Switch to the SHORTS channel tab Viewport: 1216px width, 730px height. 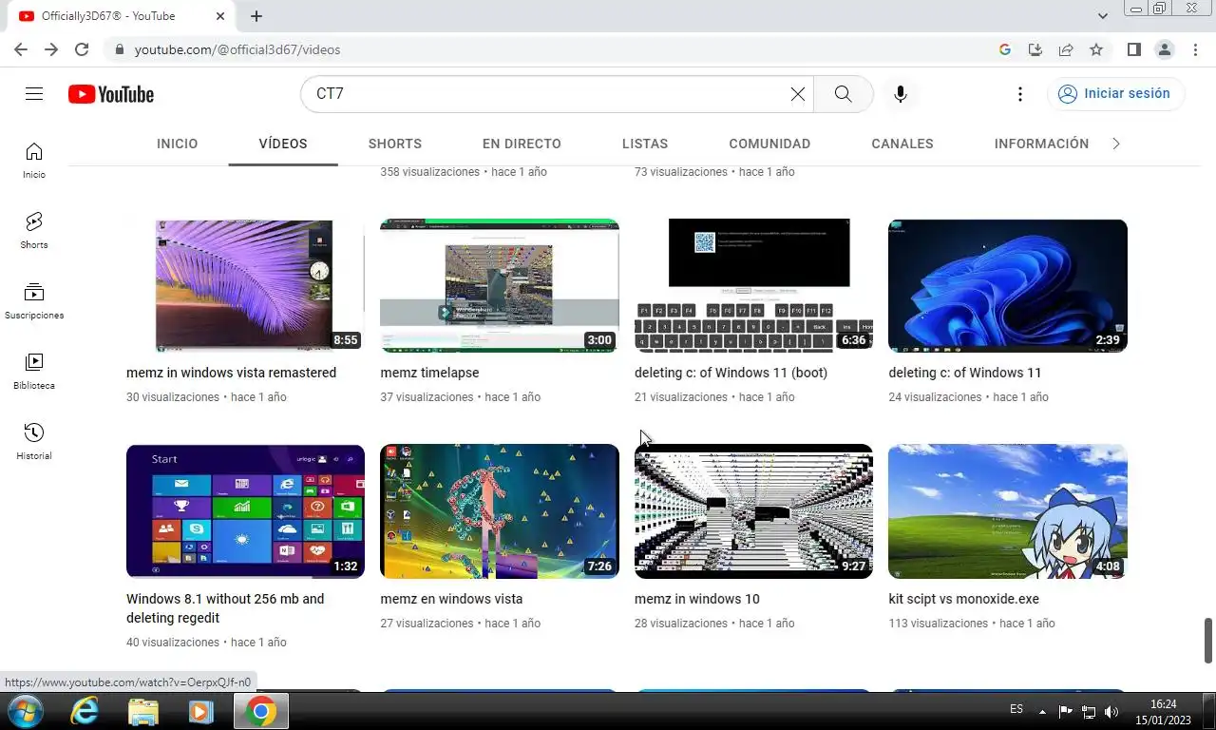coord(395,144)
